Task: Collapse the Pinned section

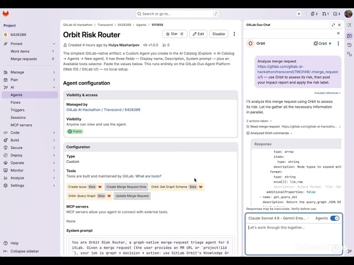Action: coord(54,44)
